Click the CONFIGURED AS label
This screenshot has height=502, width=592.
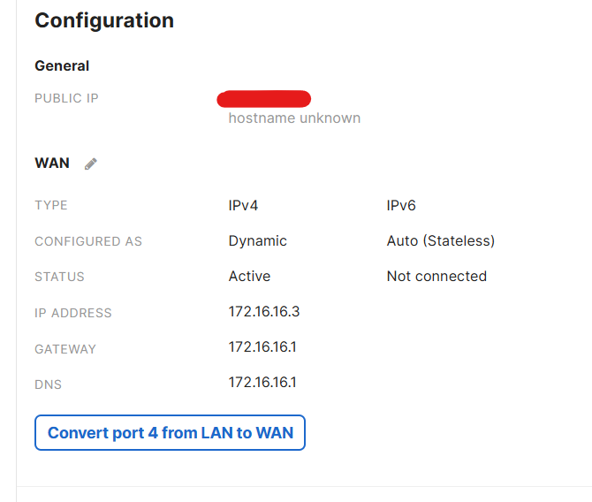tap(88, 241)
